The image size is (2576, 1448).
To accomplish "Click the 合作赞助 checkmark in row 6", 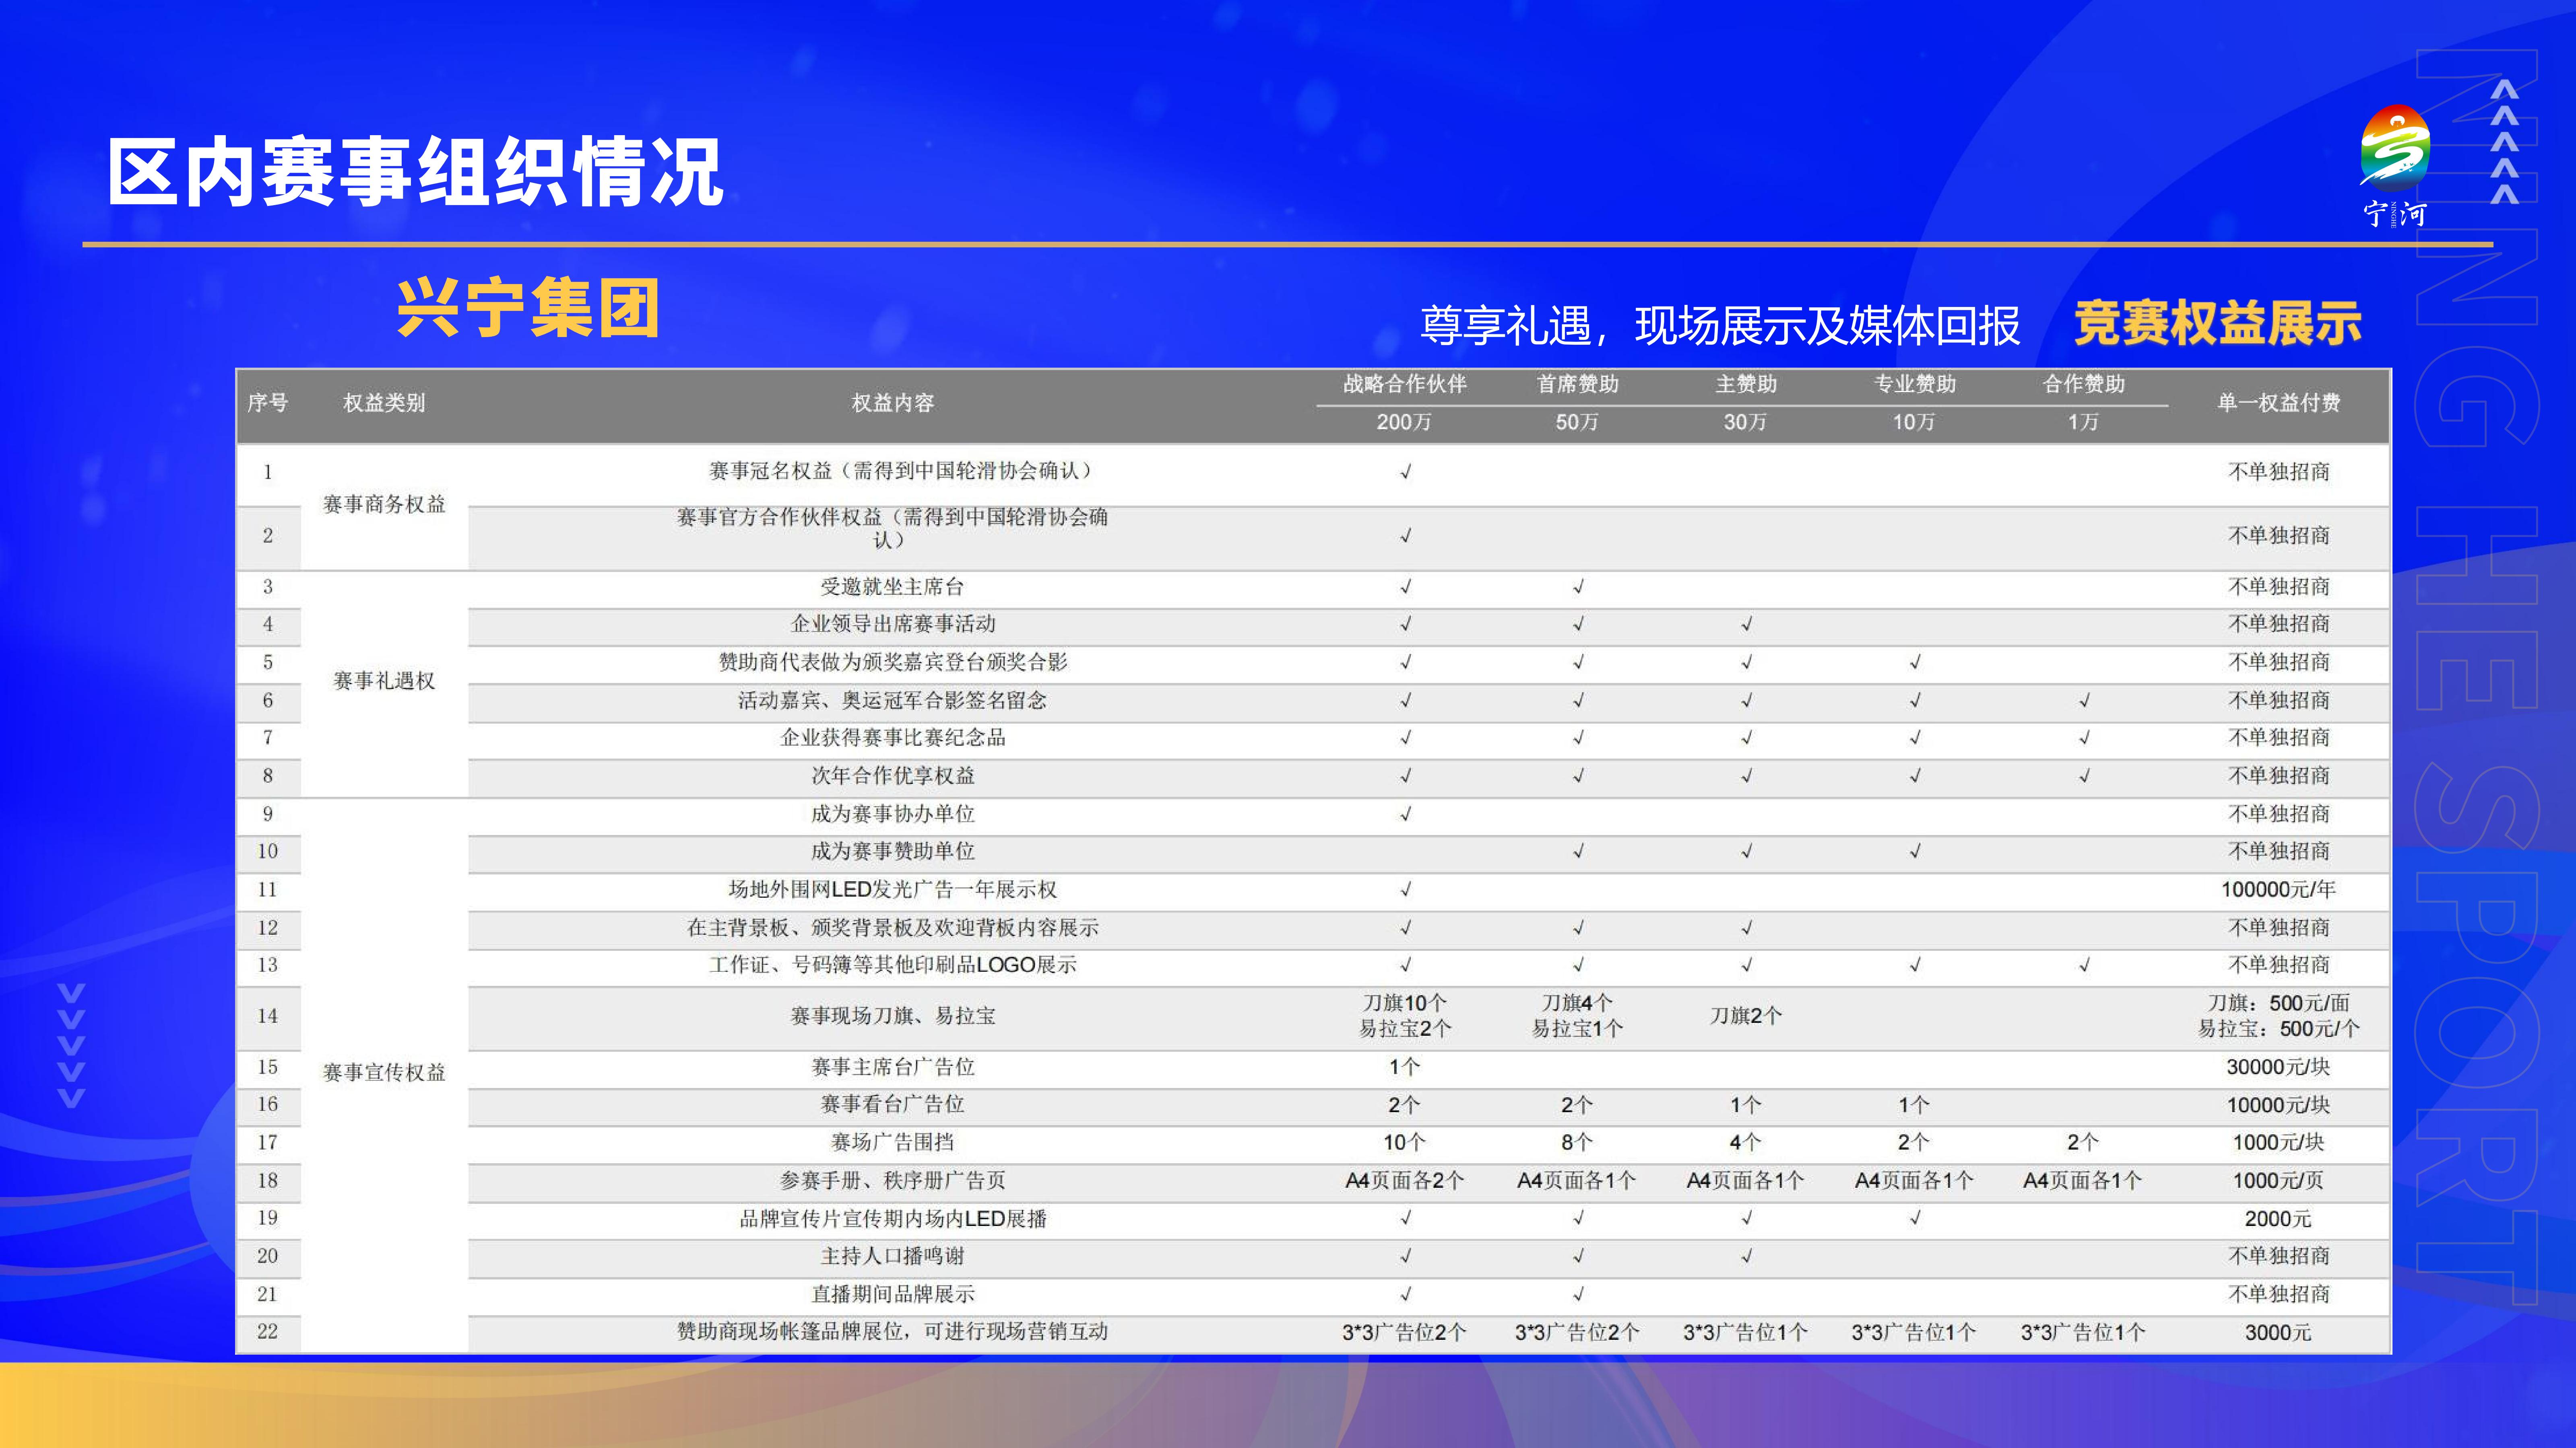I will tap(2084, 701).
